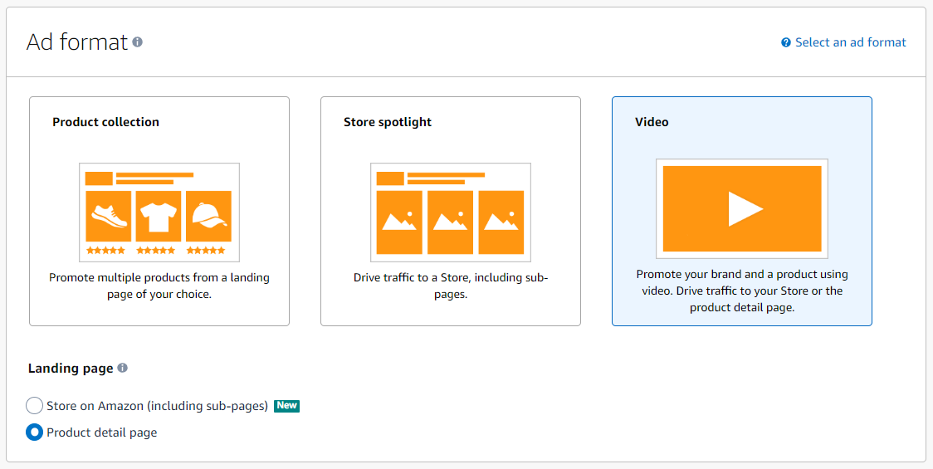933x469 pixels.
Task: Click the t-shirt product icon
Action: [159, 216]
